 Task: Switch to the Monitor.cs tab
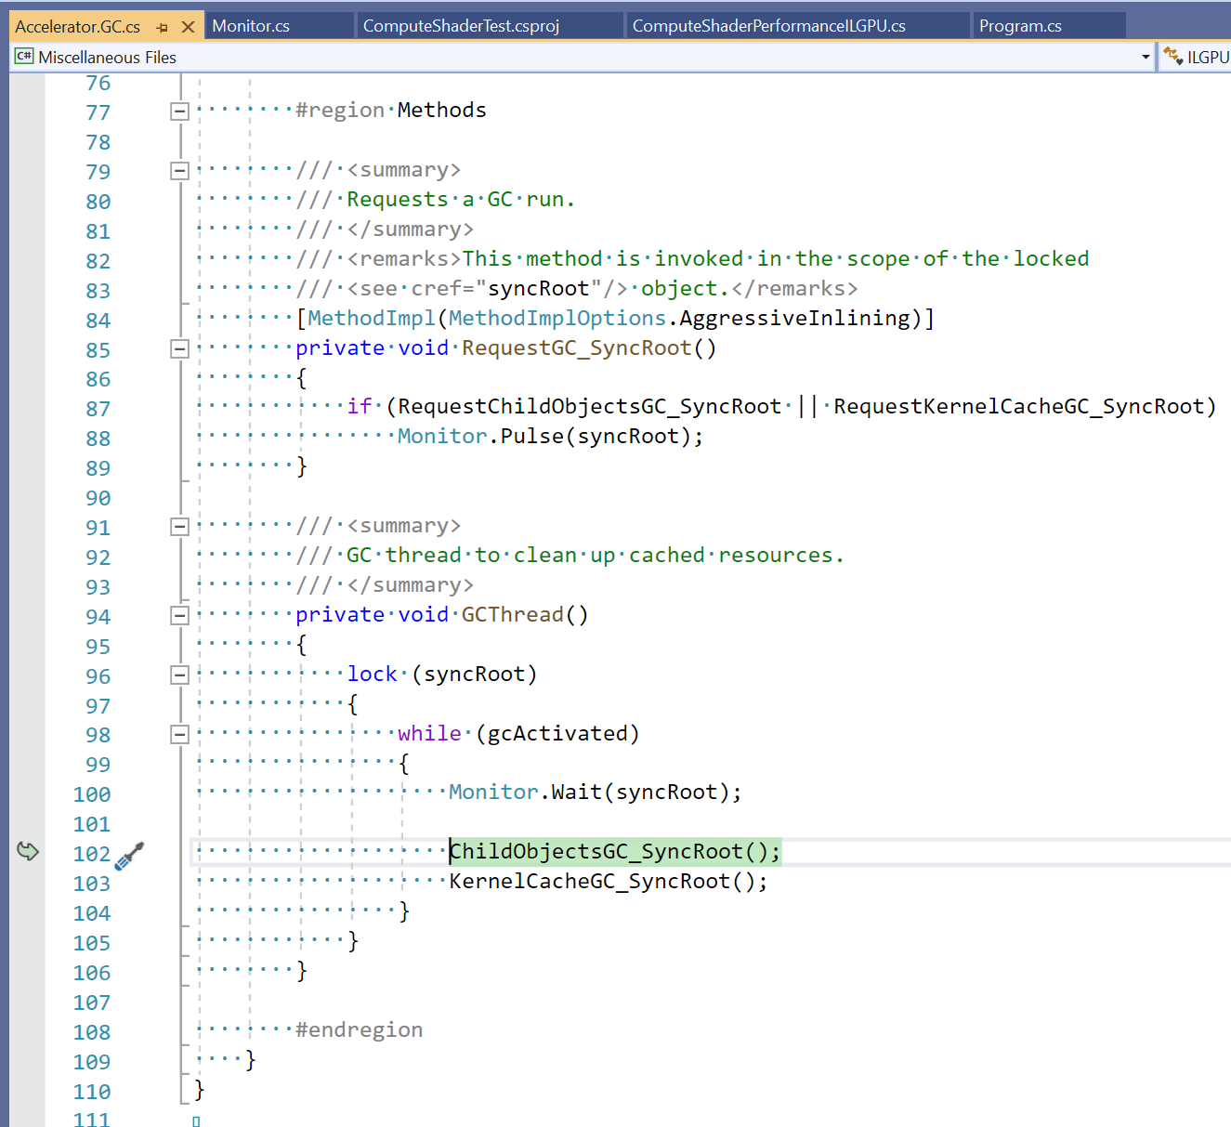click(x=251, y=25)
